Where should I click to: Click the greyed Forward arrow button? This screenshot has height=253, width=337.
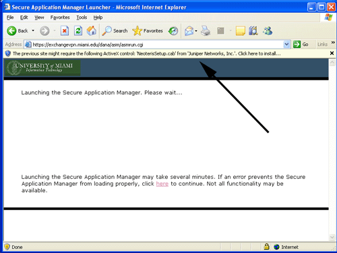point(44,31)
